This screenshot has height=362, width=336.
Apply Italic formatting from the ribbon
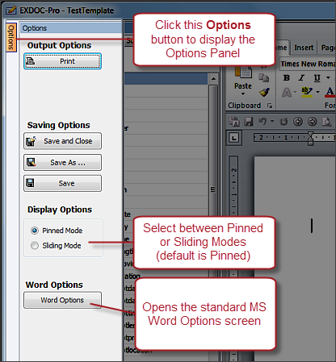coord(301,77)
